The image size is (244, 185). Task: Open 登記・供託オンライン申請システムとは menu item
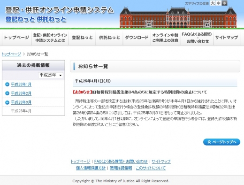(50, 38)
